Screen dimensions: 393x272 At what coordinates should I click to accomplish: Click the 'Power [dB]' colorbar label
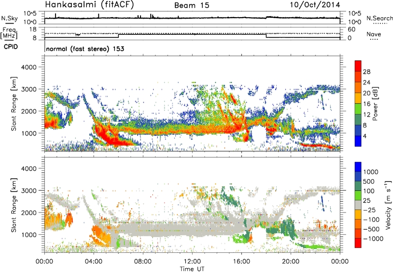point(375,104)
